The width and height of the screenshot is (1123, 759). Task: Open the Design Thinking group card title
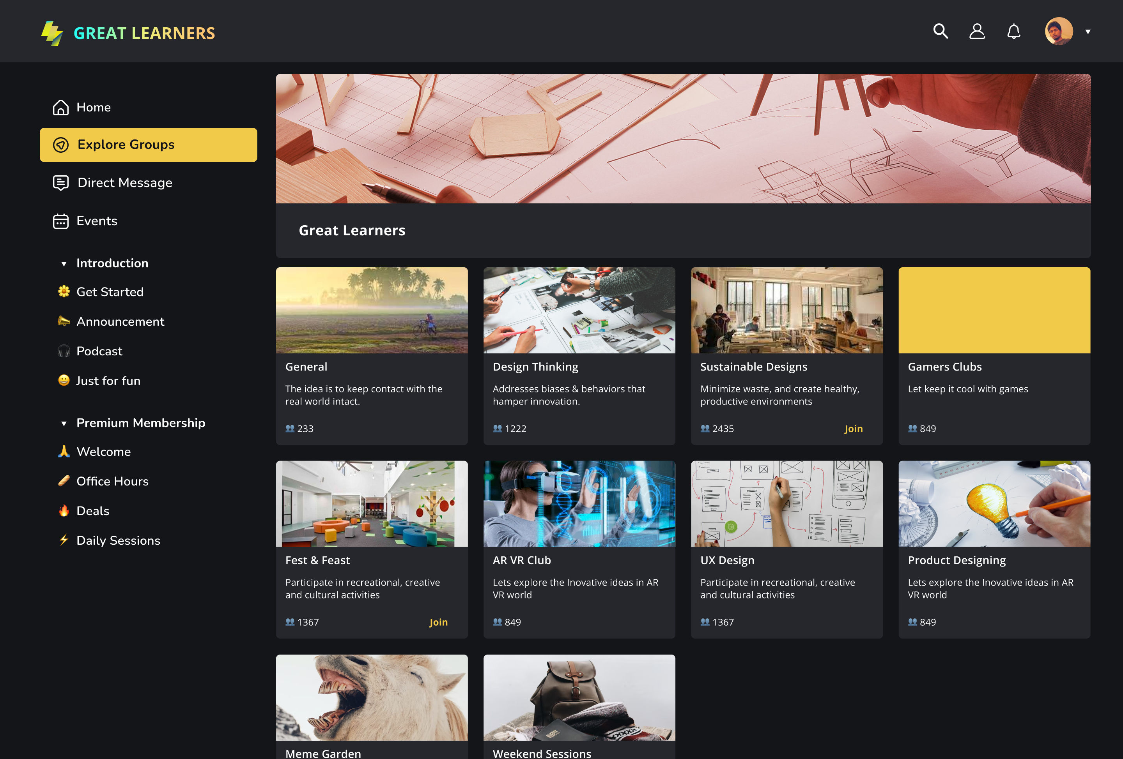tap(535, 367)
